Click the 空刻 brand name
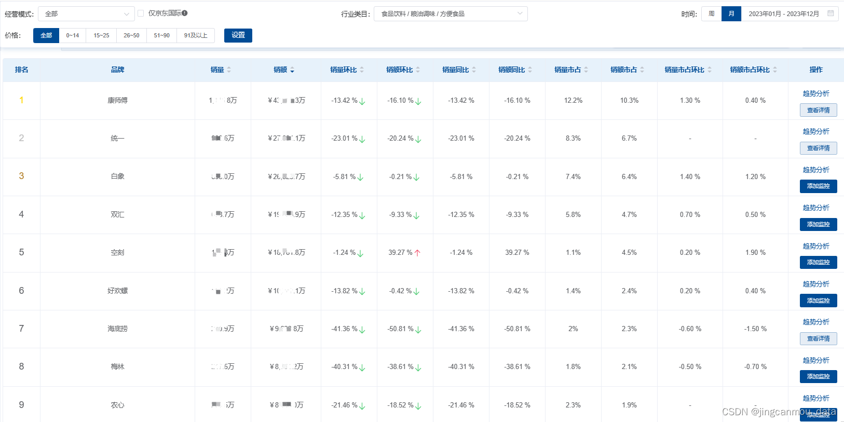 pos(118,252)
